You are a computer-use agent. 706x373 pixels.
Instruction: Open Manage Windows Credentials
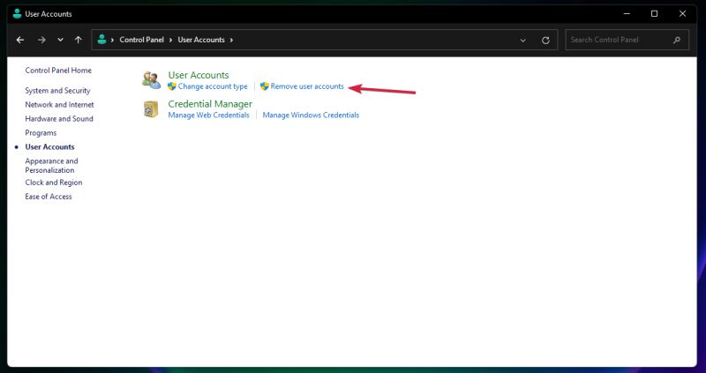click(x=311, y=115)
